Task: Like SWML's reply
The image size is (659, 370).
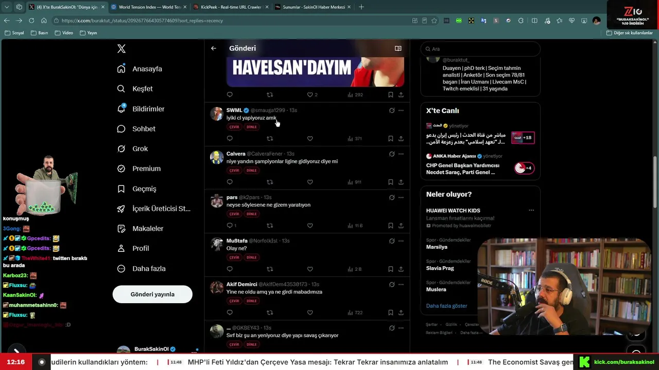Action: [x=310, y=138]
